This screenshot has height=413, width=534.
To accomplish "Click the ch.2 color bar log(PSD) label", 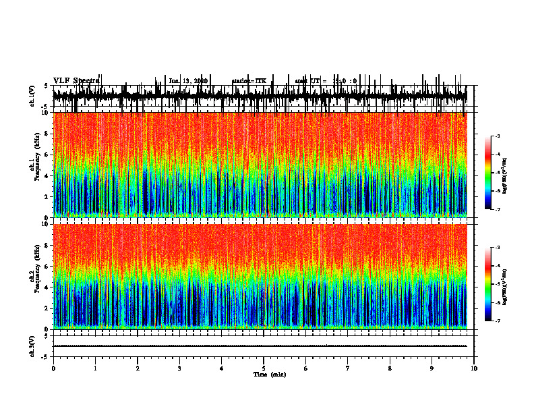I will 505,286.
